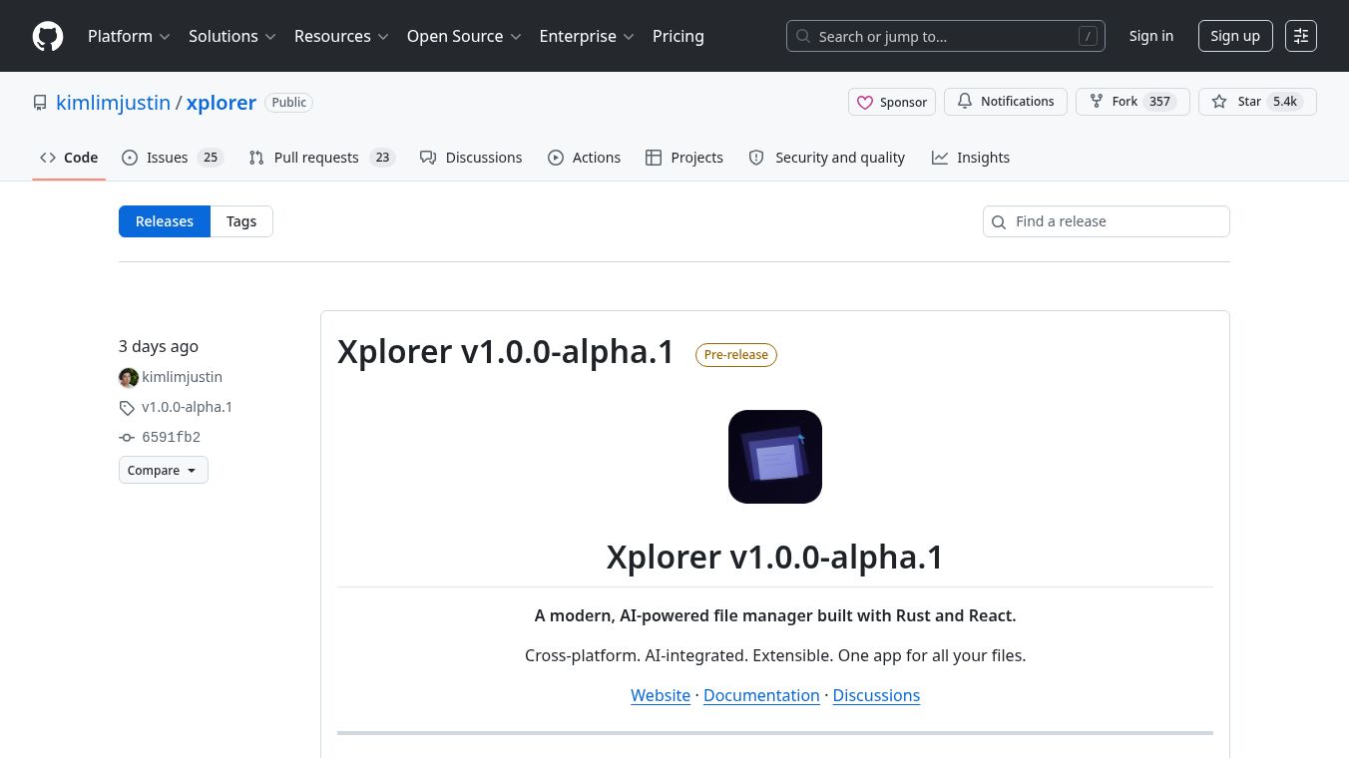Open the command palette icon

1301,36
